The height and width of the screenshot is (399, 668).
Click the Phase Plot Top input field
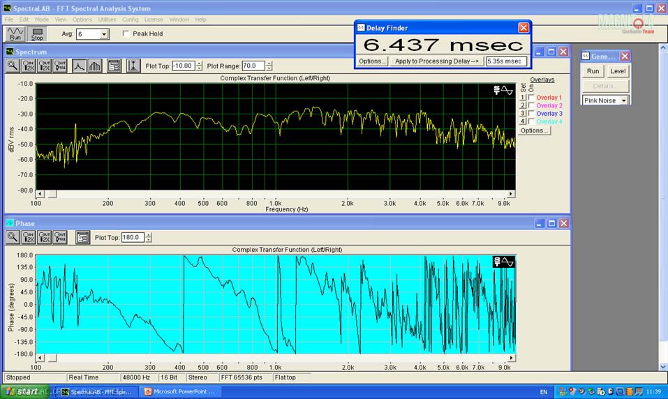(x=133, y=238)
